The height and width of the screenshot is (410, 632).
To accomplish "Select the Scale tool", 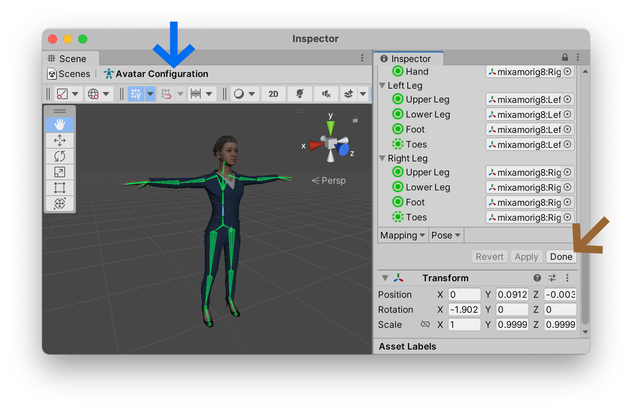I will pyautogui.click(x=60, y=172).
